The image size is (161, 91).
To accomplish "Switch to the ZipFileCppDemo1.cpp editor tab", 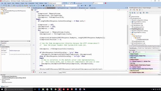I will pyautogui.click(x=62, y=8).
